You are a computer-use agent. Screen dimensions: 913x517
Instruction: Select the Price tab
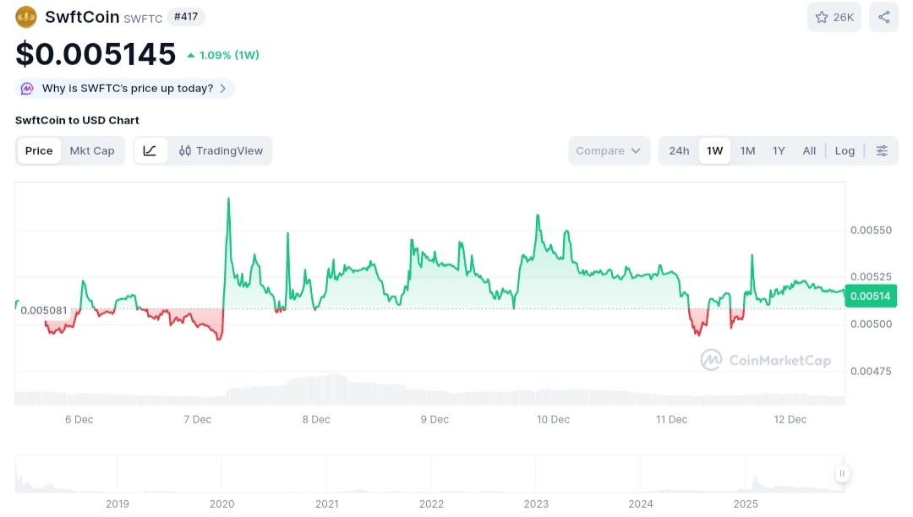tap(39, 150)
